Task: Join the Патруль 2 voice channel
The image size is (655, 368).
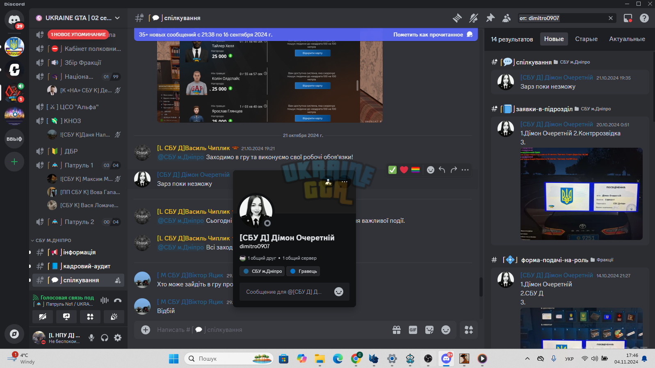Action: [78, 222]
